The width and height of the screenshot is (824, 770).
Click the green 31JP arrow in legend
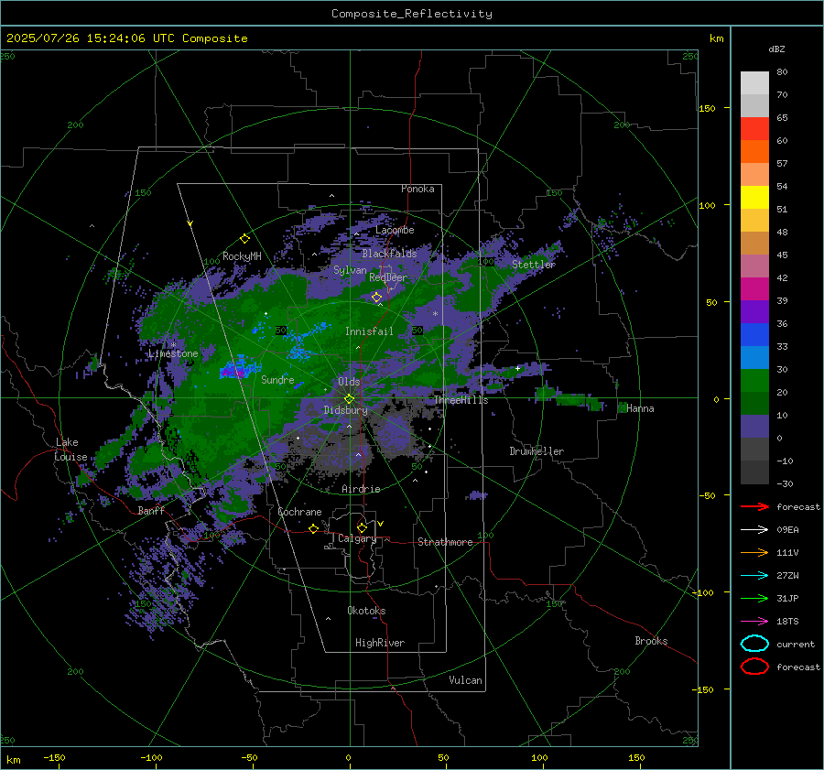point(754,598)
